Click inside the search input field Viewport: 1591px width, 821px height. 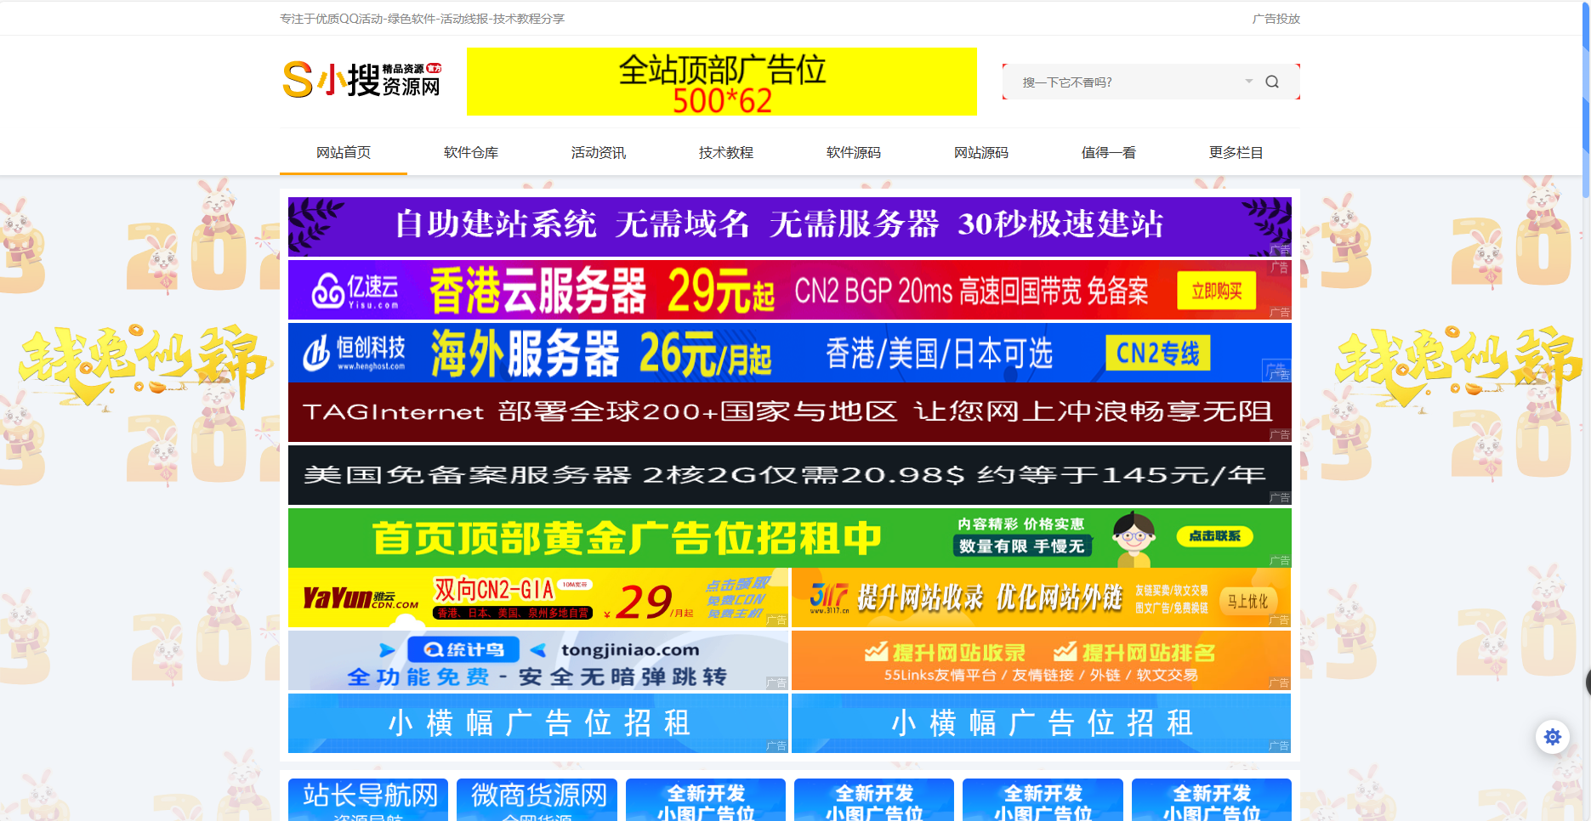[x=1105, y=82]
